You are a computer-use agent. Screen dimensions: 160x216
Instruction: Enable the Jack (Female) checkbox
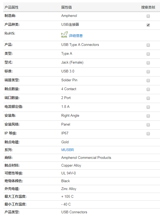pos(148,63)
